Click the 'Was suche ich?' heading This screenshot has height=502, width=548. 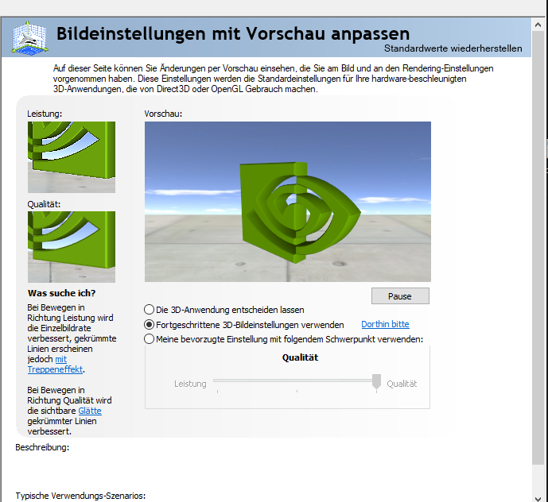(62, 293)
